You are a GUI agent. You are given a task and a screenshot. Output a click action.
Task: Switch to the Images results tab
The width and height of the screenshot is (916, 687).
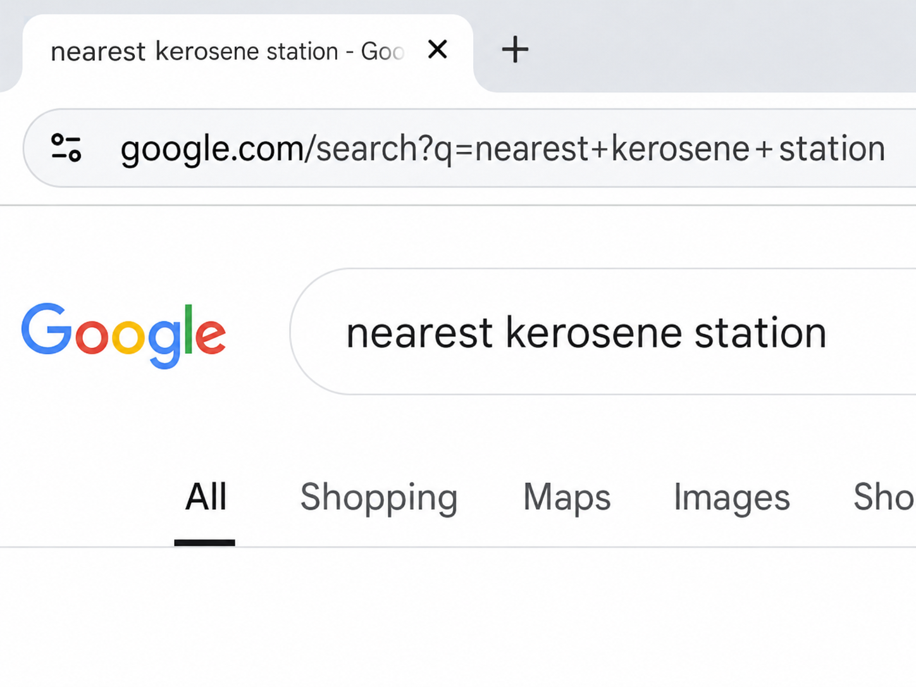tap(732, 498)
